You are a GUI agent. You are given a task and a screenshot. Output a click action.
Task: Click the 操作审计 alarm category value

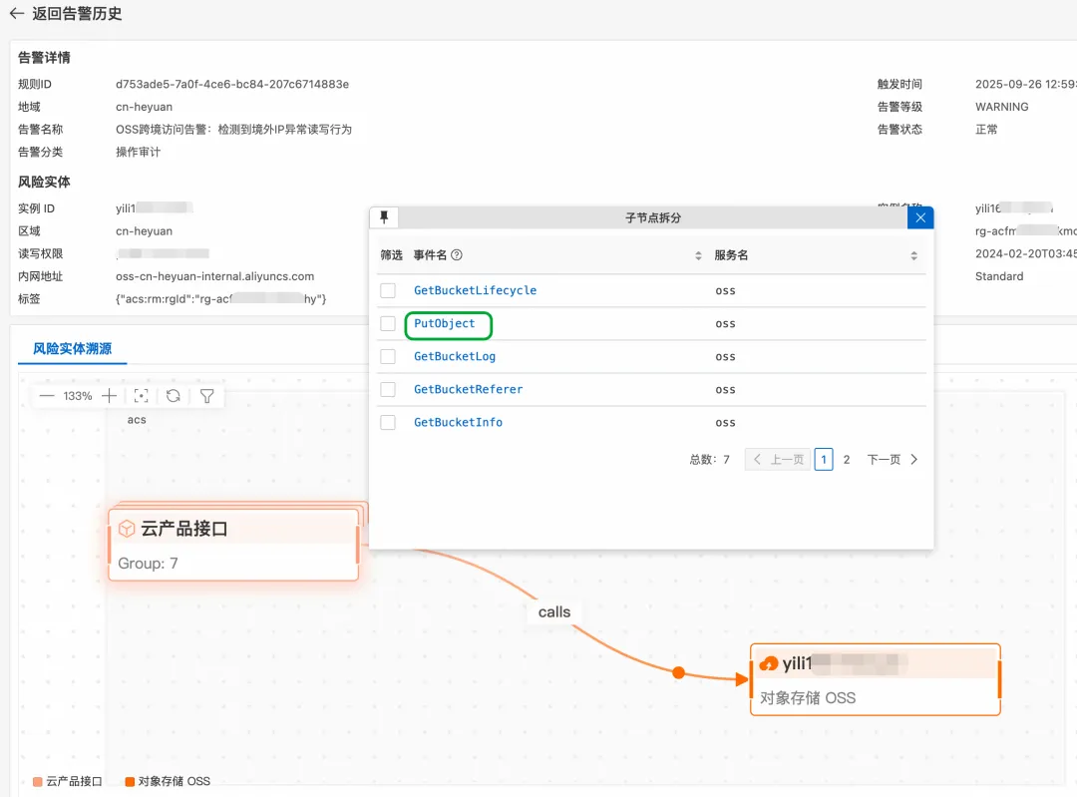click(x=138, y=153)
